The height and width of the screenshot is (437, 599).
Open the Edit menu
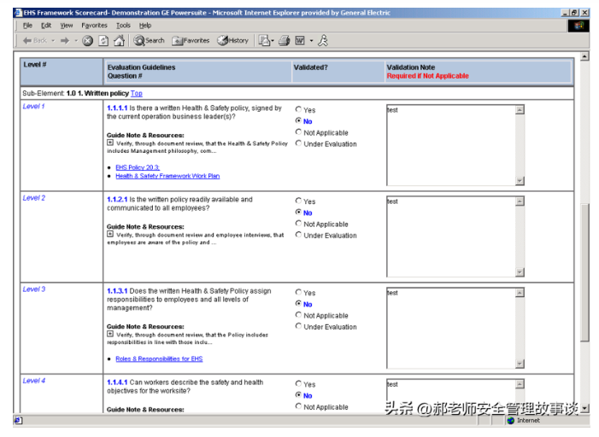pos(46,26)
